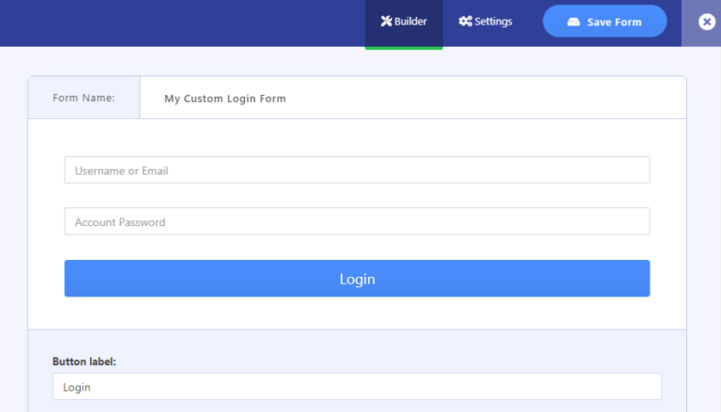Select the Account Password field
Viewport: 721px width, 412px height.
(357, 221)
